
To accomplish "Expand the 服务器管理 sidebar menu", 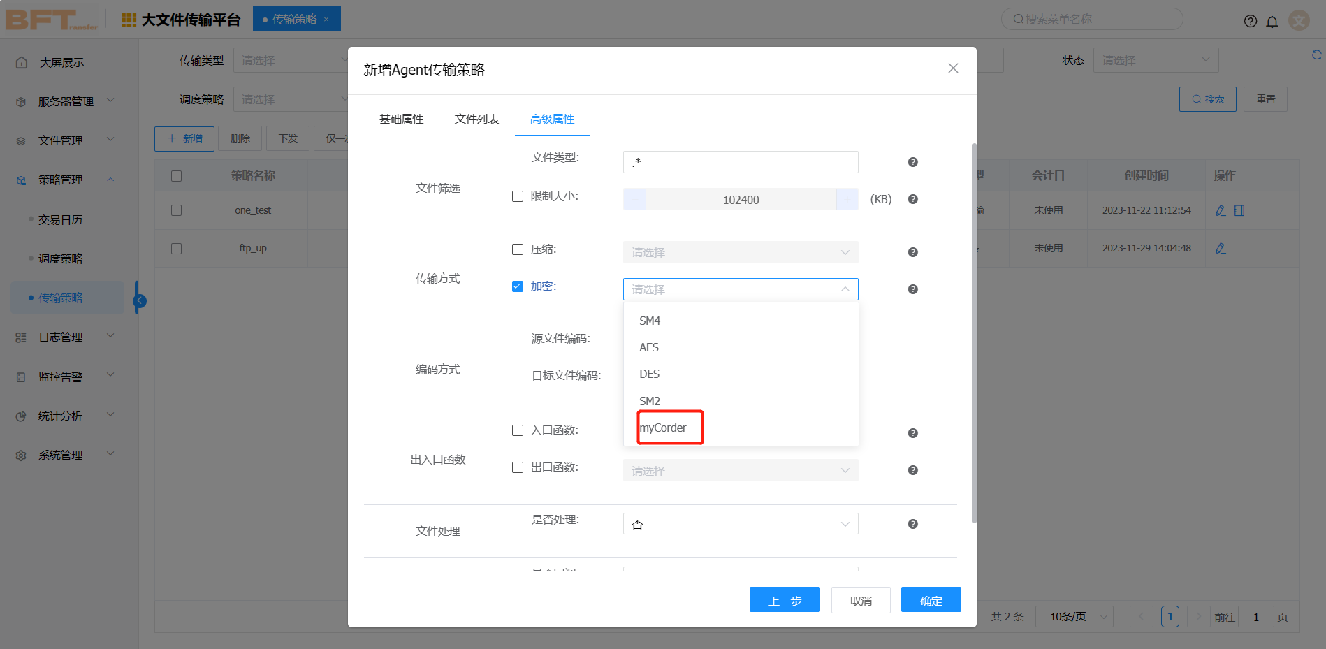I will tap(65, 101).
